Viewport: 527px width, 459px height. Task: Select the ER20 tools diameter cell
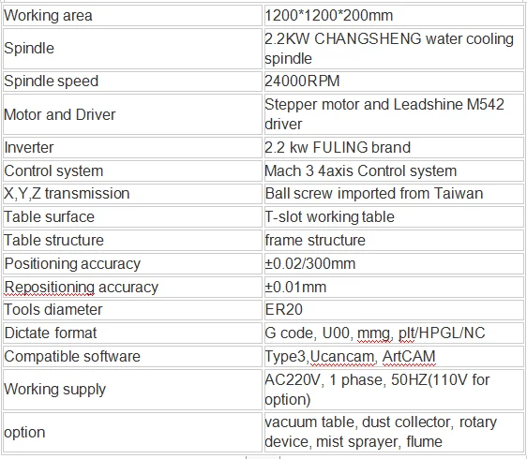(394, 309)
